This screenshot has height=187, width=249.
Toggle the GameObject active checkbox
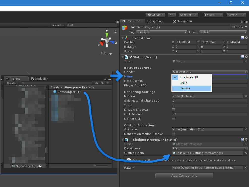[133, 27]
